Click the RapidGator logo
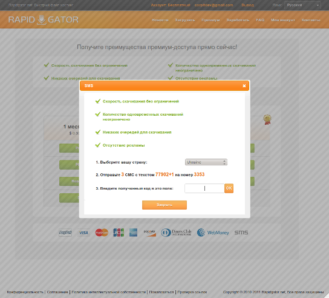 44,20
